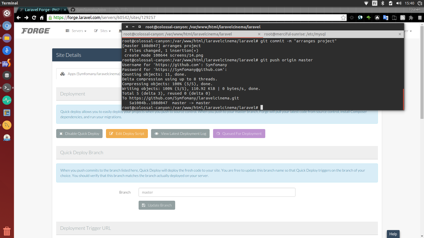Open the Apps (Symfomany/laravelcinema) tab
The width and height of the screenshot is (424, 238).
point(90,74)
